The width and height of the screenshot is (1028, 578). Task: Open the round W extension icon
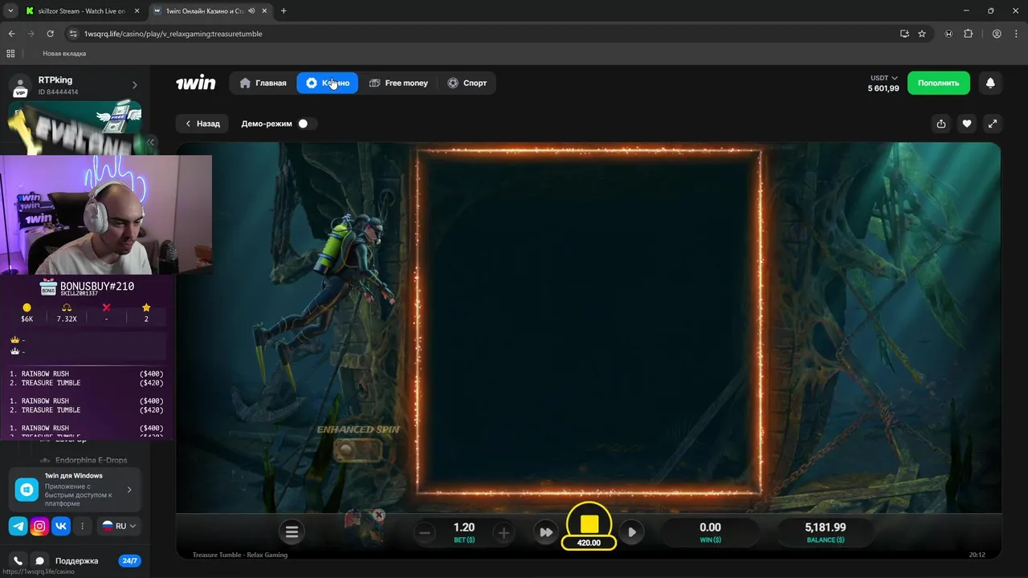tap(949, 34)
